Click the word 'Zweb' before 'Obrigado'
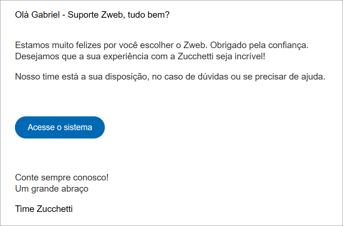Screen dimensions: 343x226 [x=195, y=45]
